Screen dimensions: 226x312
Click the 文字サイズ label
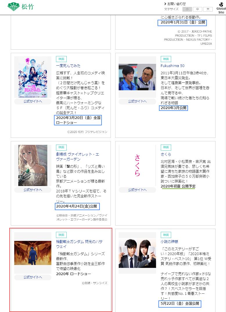coord(171,9)
